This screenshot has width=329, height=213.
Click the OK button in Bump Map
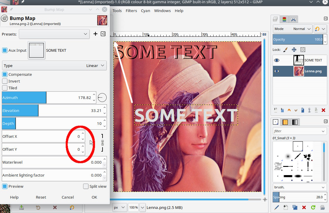[94, 197]
